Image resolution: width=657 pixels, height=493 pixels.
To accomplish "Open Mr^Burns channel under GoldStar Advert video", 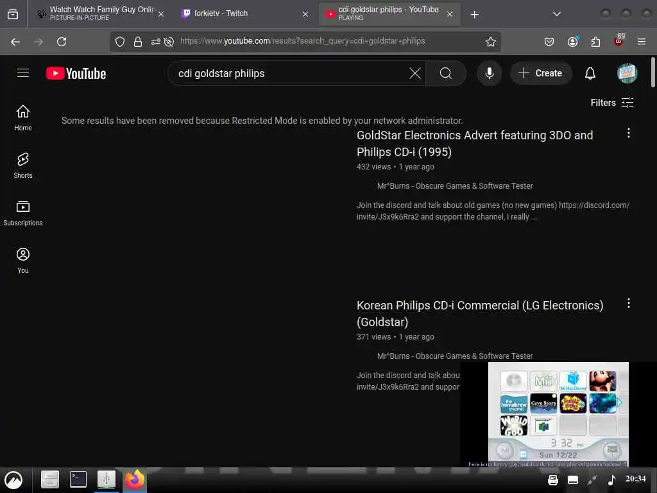I will pyautogui.click(x=455, y=186).
